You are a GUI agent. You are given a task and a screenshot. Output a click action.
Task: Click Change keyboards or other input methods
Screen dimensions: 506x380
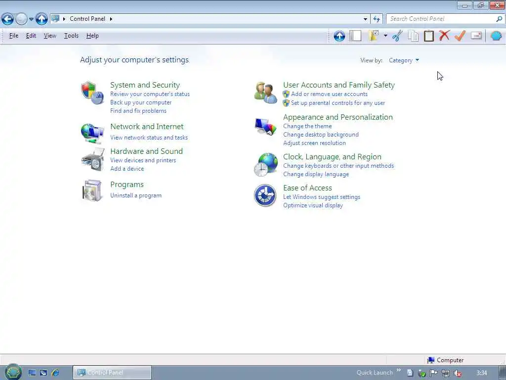pos(338,166)
